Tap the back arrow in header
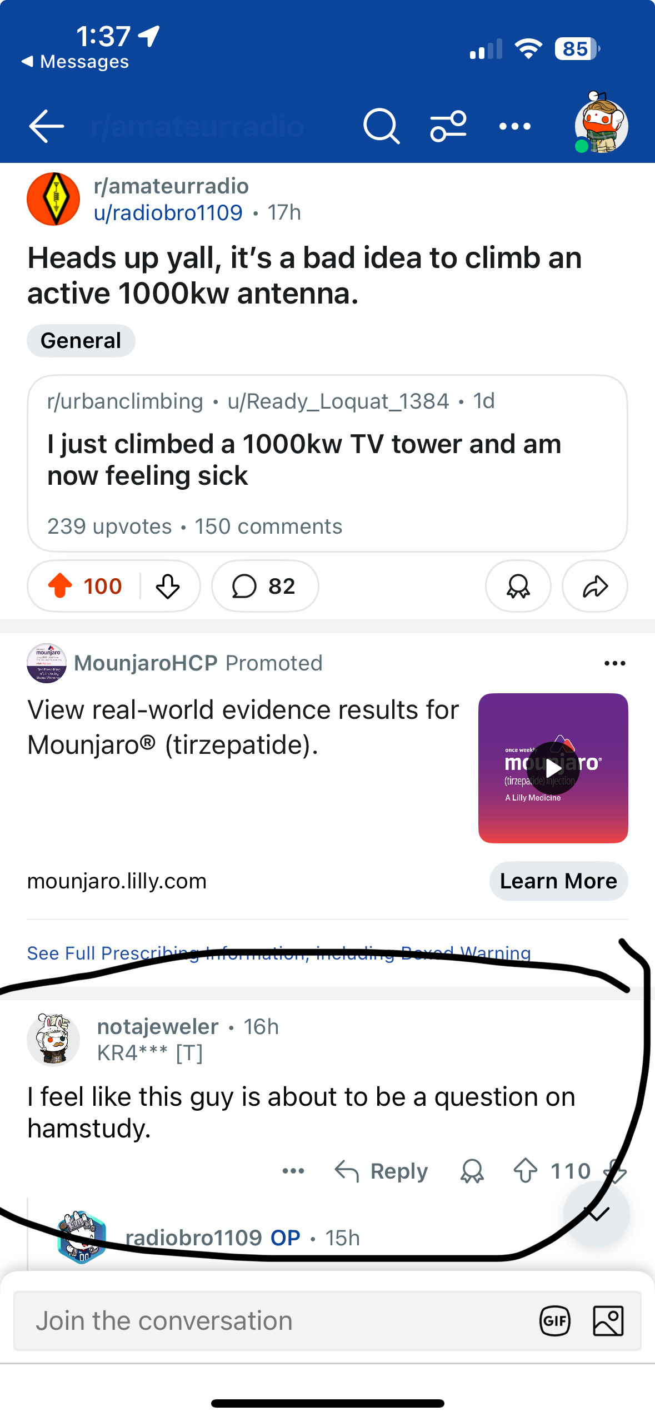655x1421 pixels. (47, 126)
